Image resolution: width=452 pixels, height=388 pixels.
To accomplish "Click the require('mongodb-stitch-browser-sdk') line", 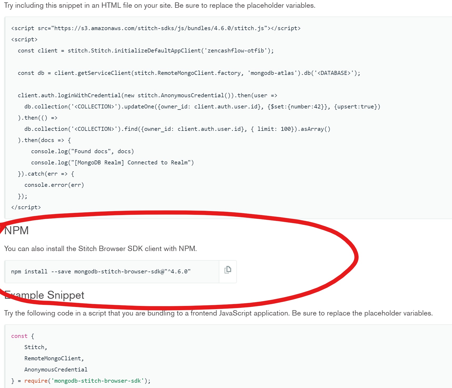I will [81, 381].
